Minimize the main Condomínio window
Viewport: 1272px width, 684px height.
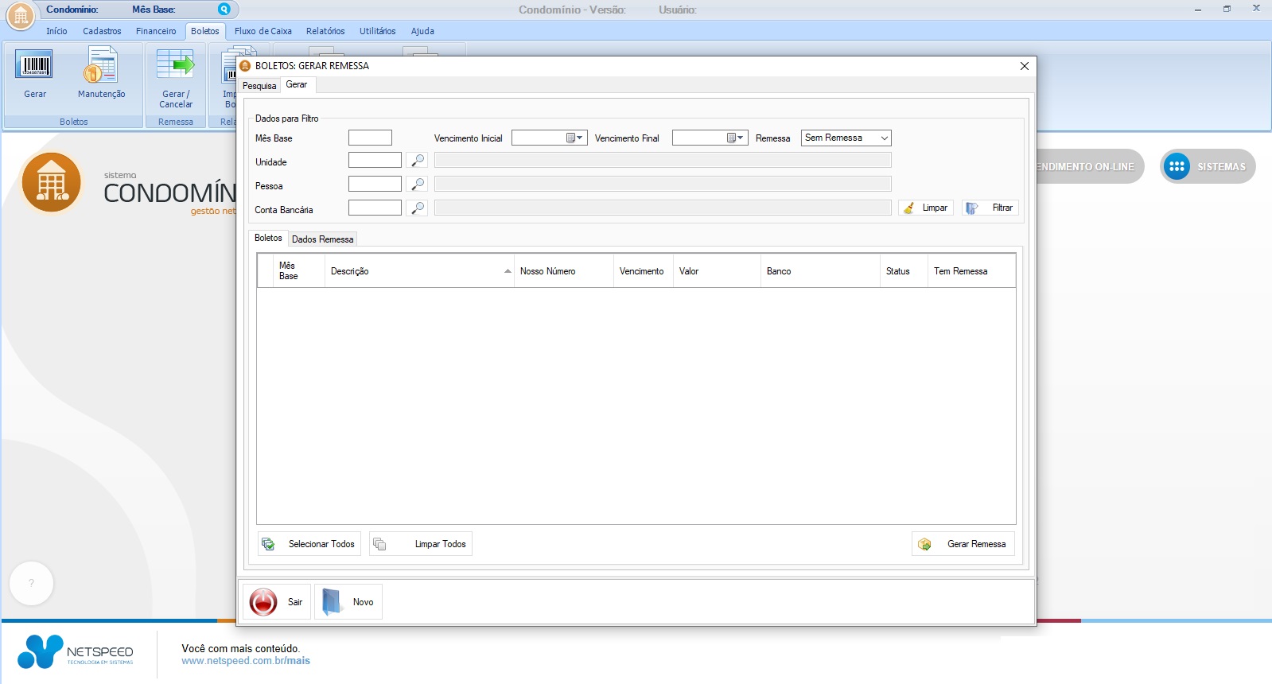(x=1197, y=10)
